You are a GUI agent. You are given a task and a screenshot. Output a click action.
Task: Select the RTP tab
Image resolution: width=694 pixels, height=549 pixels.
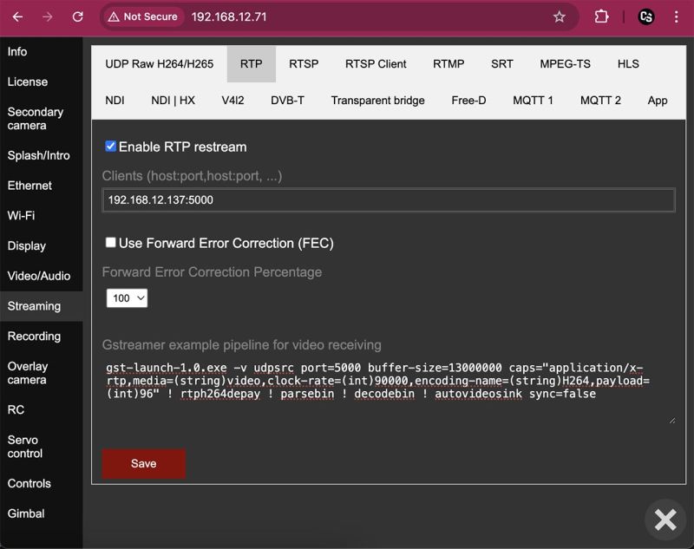point(251,64)
